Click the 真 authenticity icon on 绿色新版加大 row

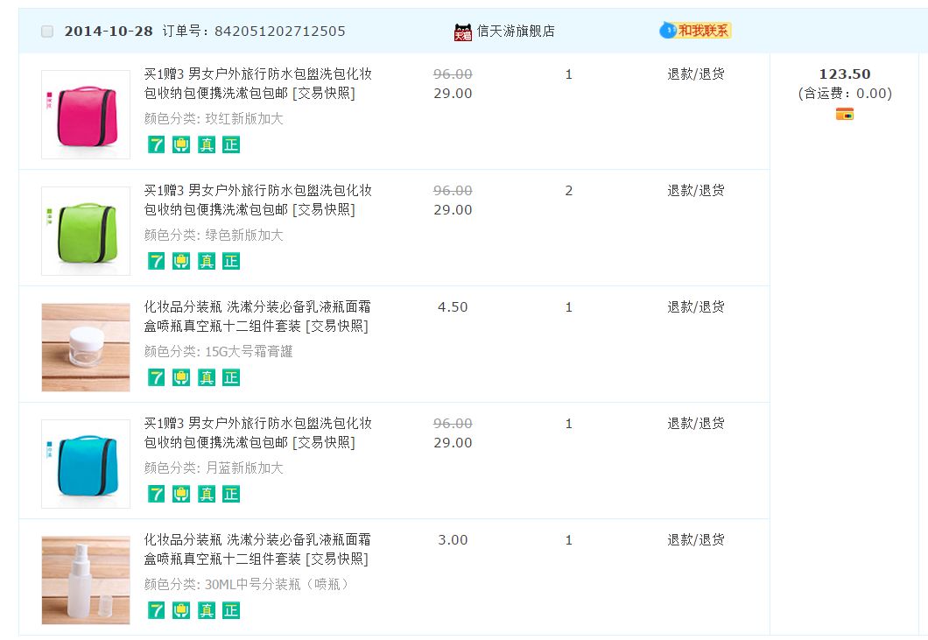tap(206, 261)
